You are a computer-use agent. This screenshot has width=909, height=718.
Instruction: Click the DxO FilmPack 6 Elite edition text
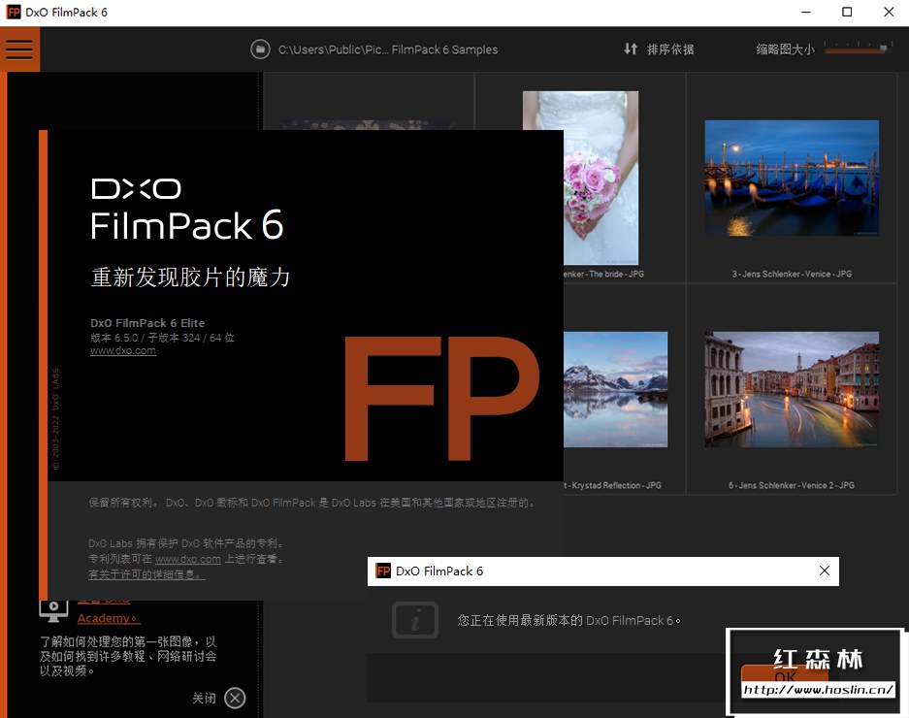point(147,323)
